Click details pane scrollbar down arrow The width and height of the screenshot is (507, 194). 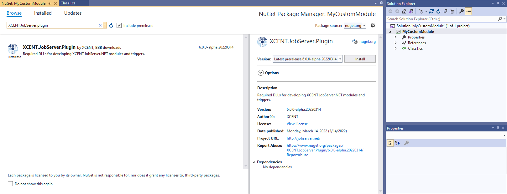(380, 191)
